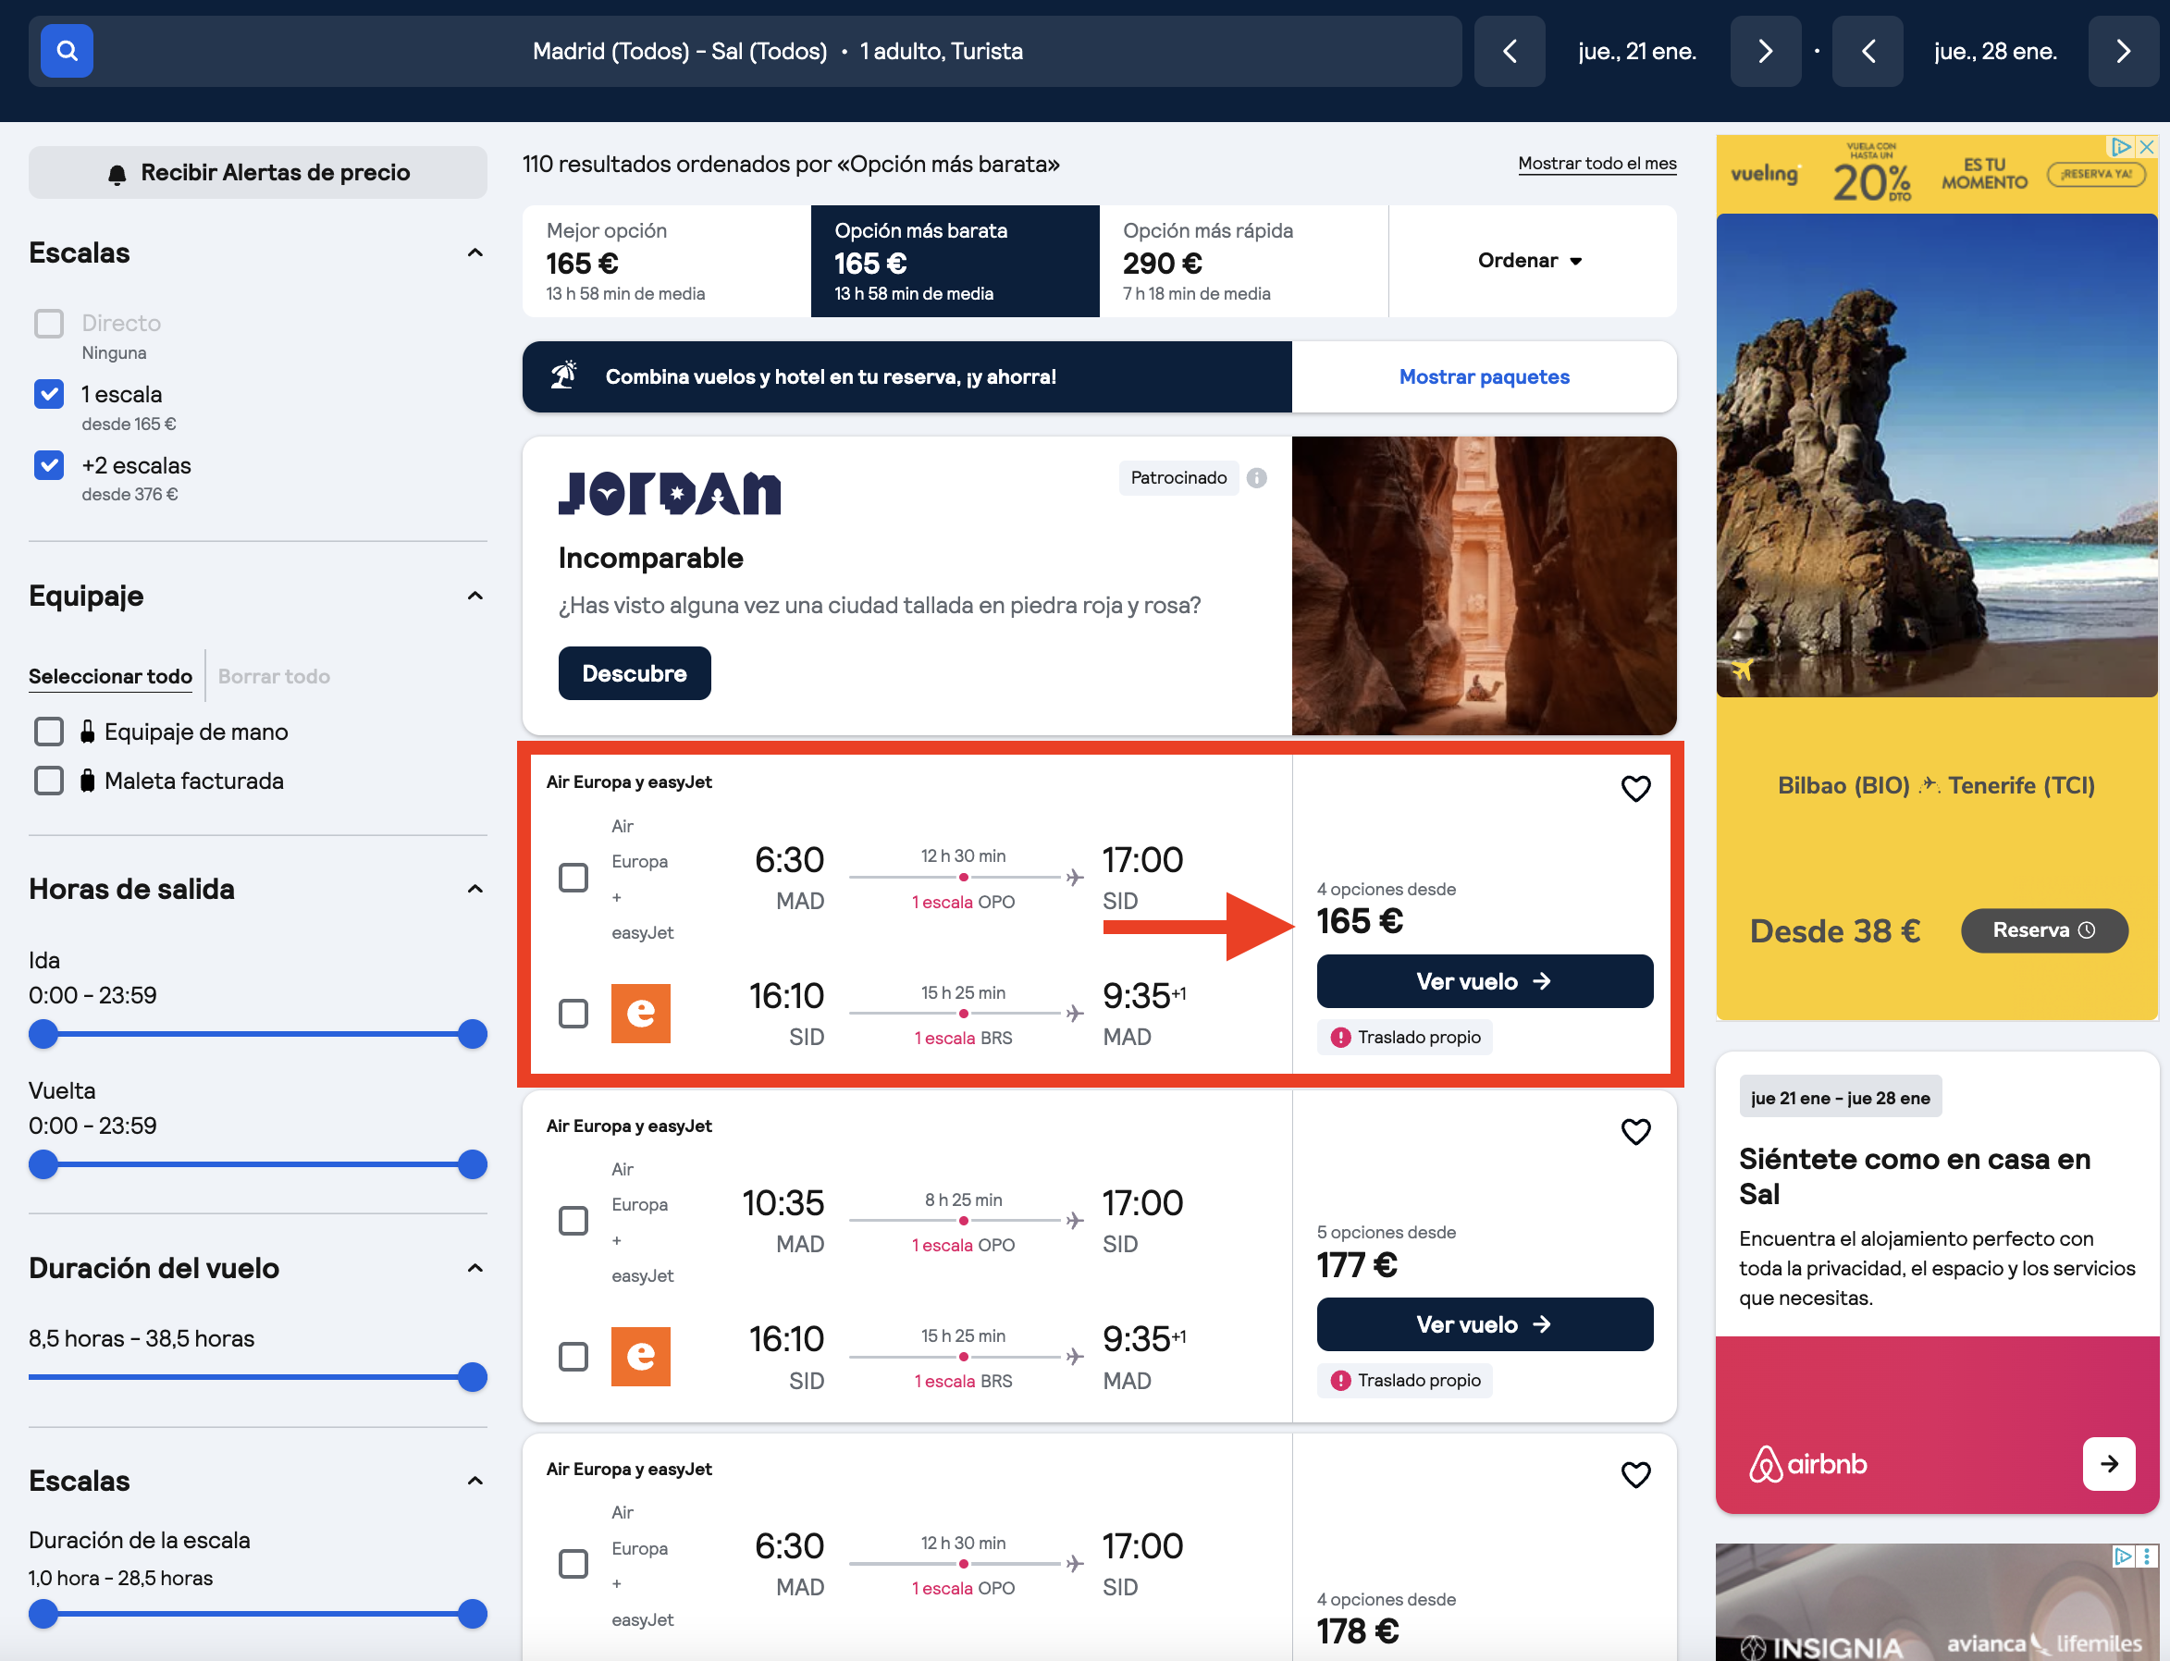Open the Mostrar todo el mes link
Viewport: 2170px width, 1661px height.
(1597, 164)
